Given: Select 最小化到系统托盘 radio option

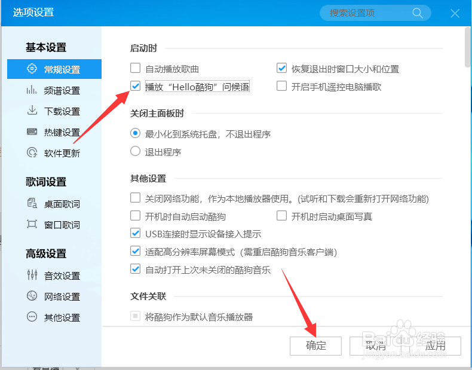Looking at the screenshot, I should pyautogui.click(x=135, y=133).
